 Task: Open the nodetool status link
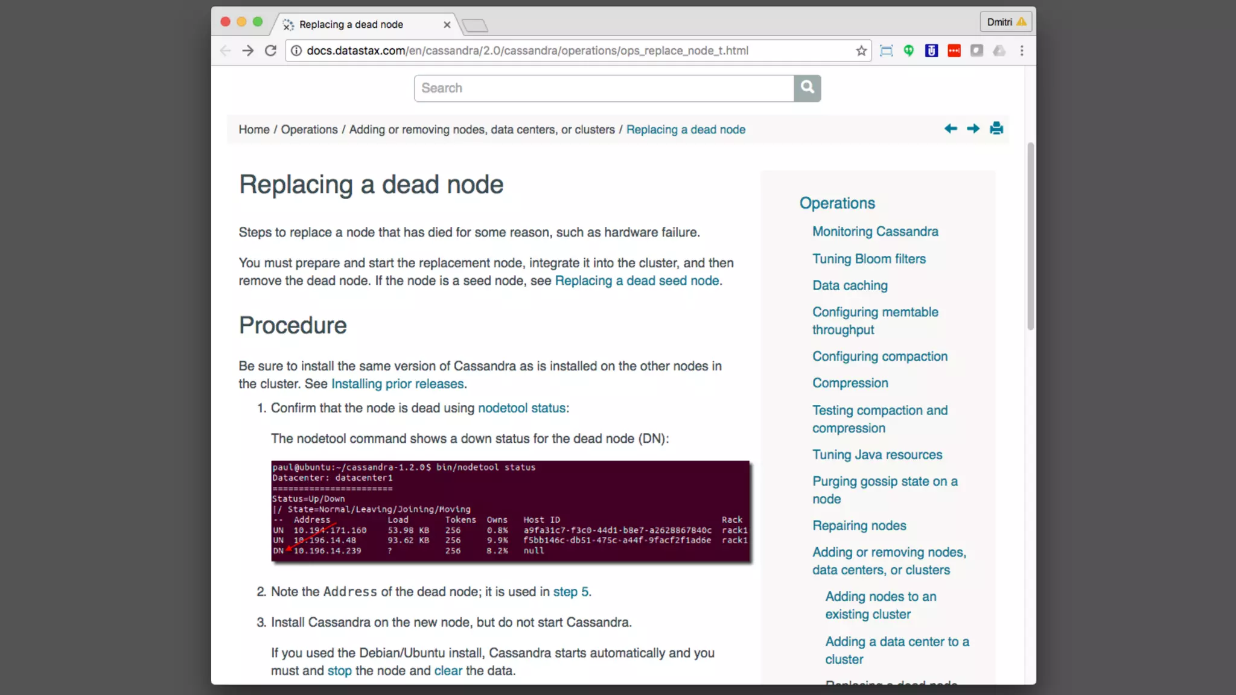(521, 408)
